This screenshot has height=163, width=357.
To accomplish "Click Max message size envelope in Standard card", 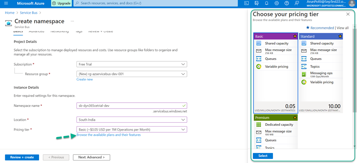I will [304, 51].
